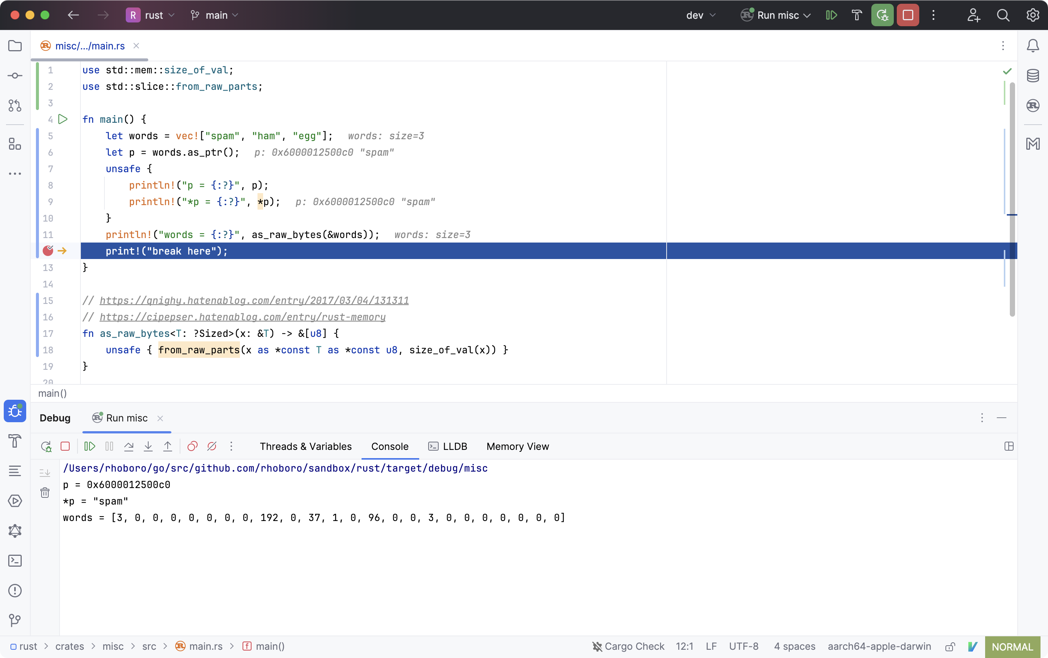Open the target/debug/misc path link in console
This screenshot has height=658, width=1048.
coord(275,468)
